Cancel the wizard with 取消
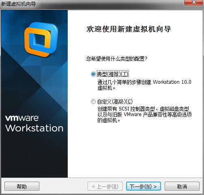204x195 pixels. 182,186
